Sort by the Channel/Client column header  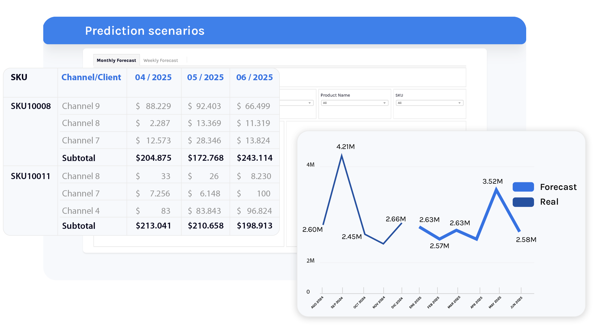click(91, 77)
